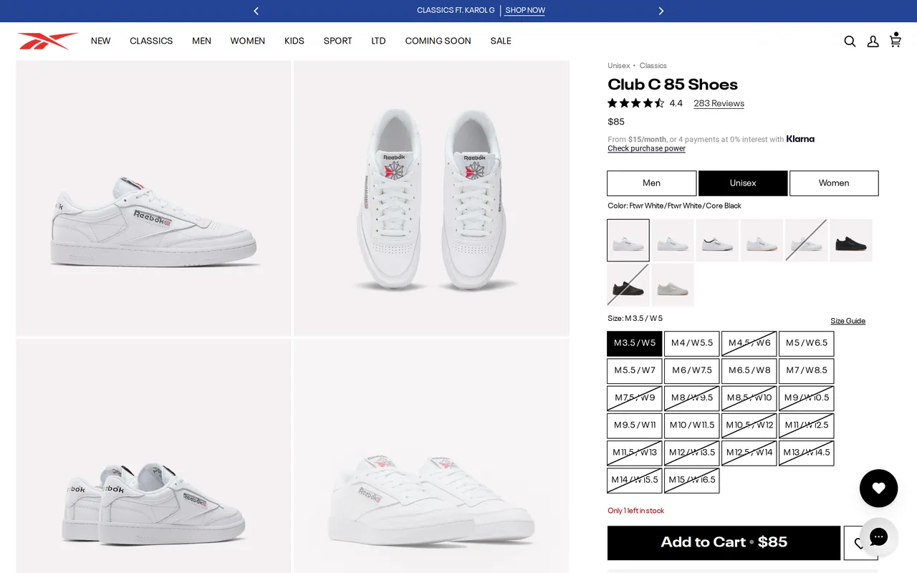Open the top-down shoe pair photo
917x573 pixels.
[x=431, y=198]
